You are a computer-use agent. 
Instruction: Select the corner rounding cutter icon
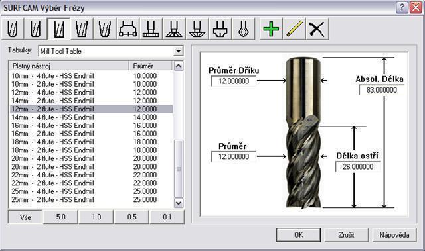tap(220, 28)
